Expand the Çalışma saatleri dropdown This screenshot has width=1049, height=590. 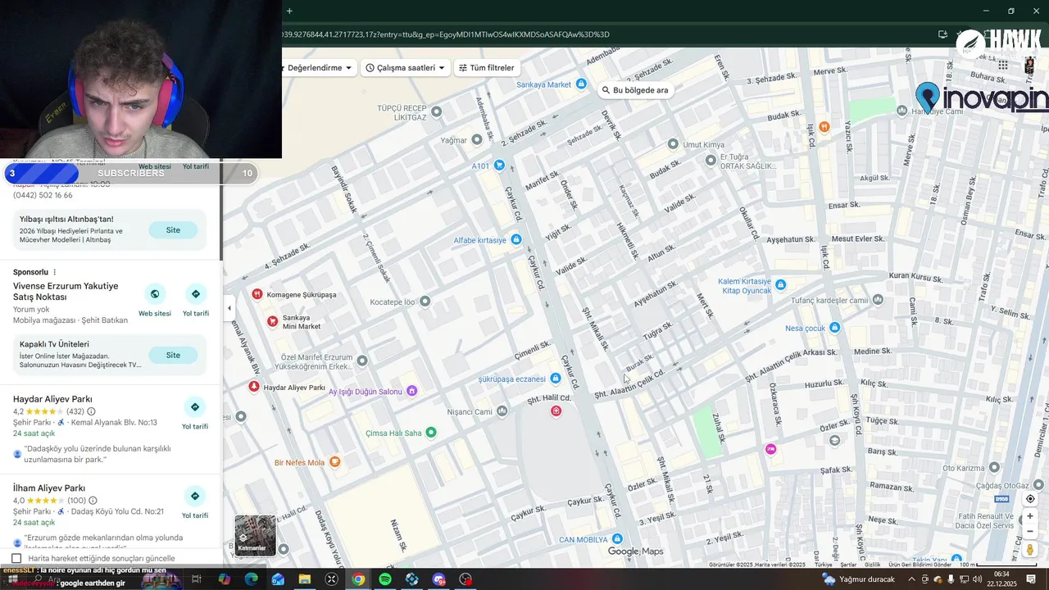406,68
